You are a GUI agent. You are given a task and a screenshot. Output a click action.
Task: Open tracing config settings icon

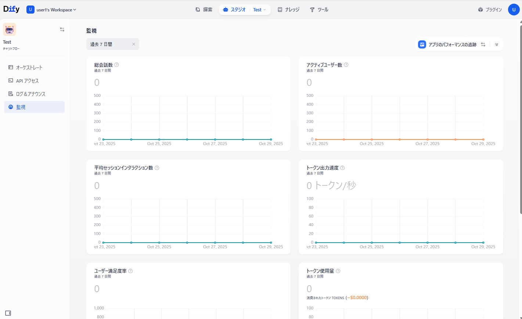(483, 44)
